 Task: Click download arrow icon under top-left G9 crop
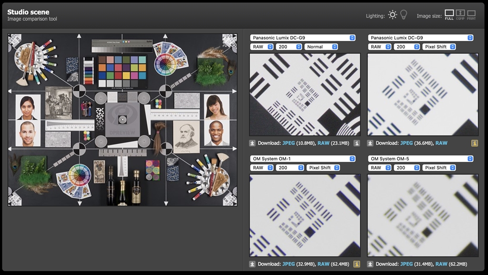253,143
